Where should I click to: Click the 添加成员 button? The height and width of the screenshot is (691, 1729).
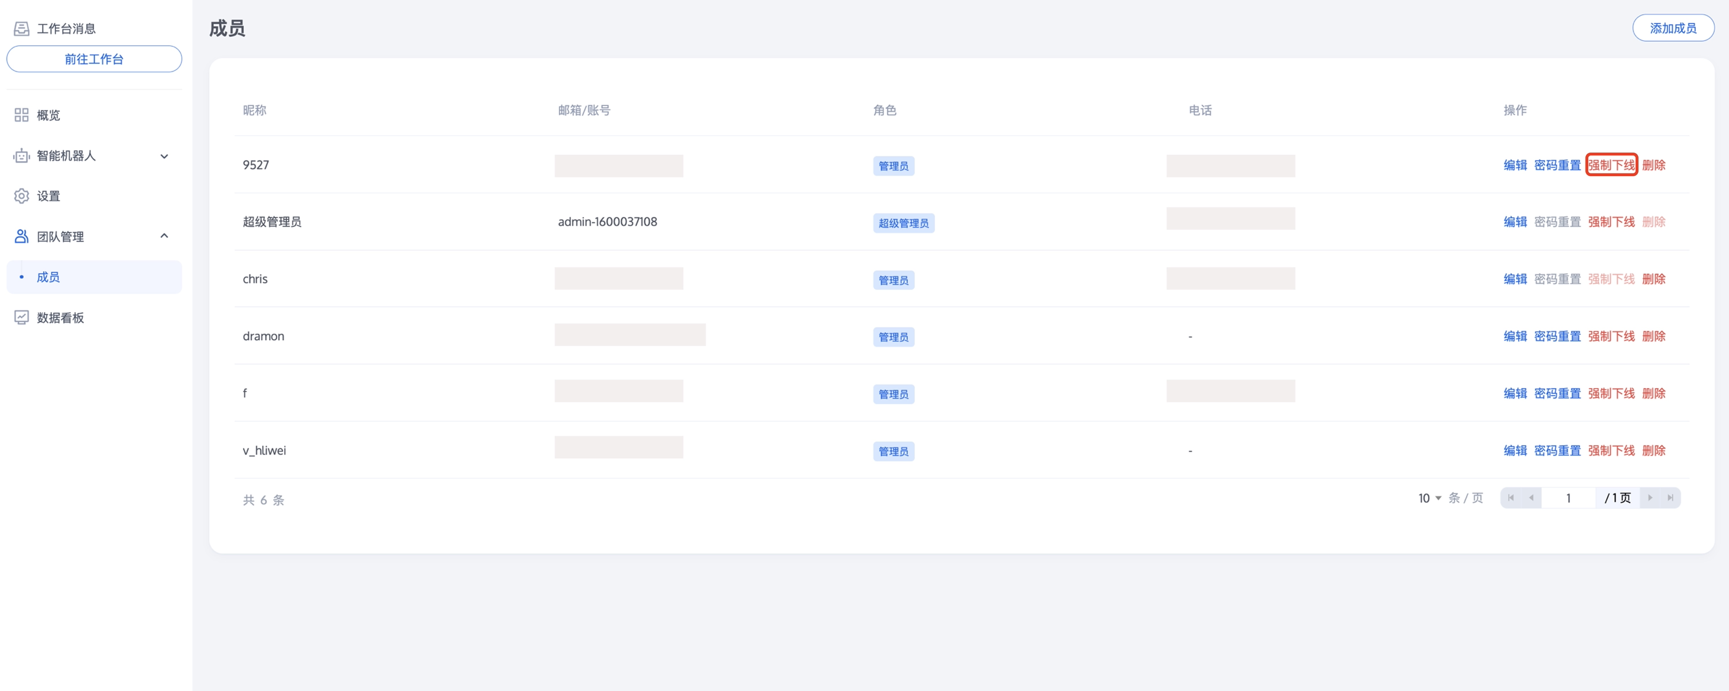click(x=1673, y=28)
